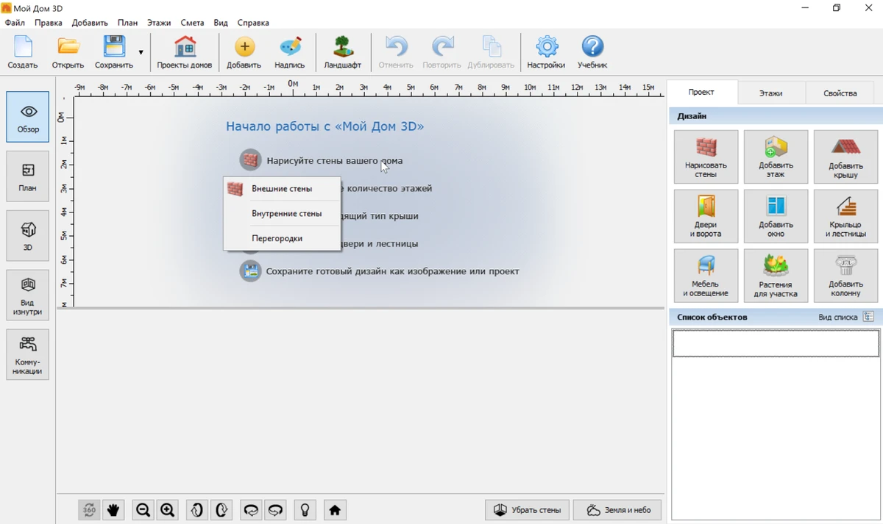Switch to 3D view mode
The image size is (883, 524).
[28, 236]
